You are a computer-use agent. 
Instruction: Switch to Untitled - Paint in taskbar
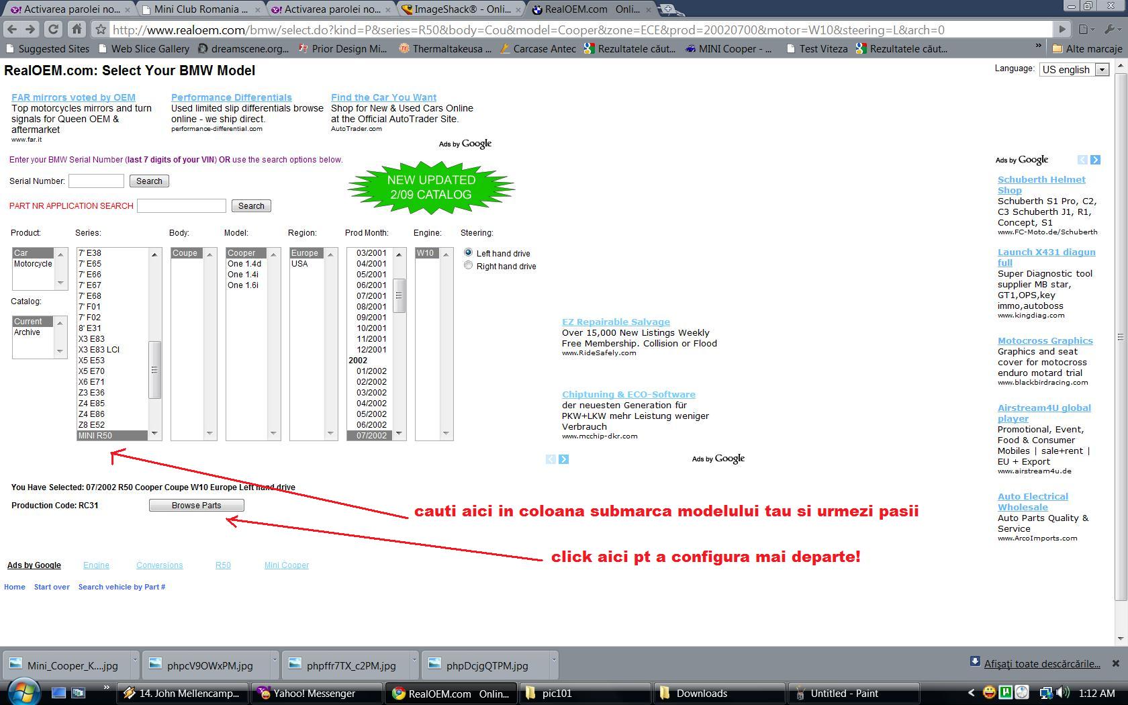coord(854,693)
